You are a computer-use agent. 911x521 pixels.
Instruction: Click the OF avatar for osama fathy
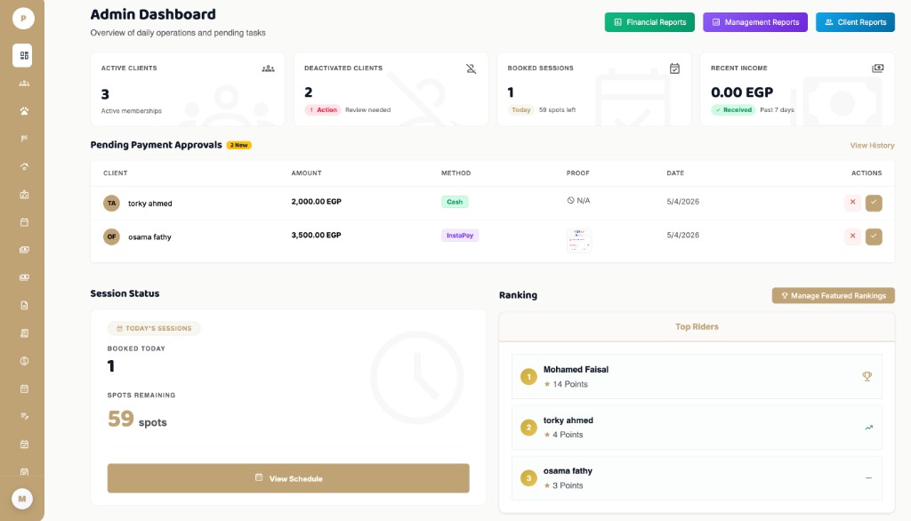(x=111, y=237)
